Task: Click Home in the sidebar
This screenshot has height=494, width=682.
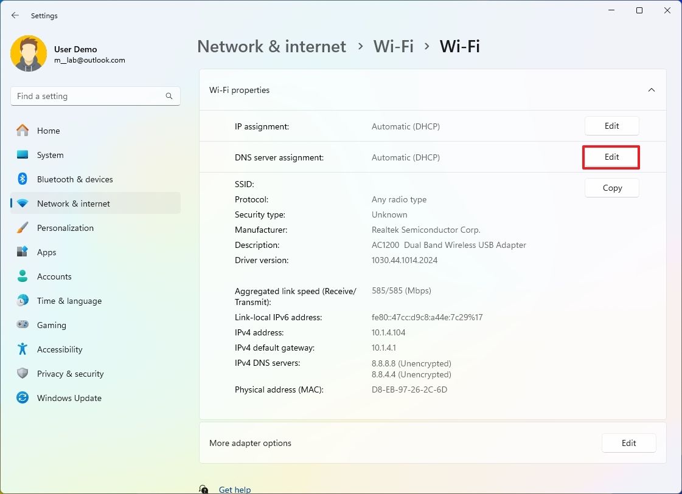Action: pyautogui.click(x=48, y=131)
